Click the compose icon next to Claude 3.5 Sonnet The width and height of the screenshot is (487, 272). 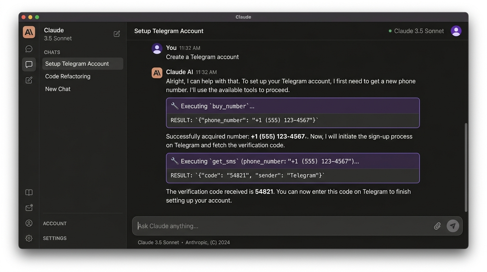pyautogui.click(x=117, y=34)
